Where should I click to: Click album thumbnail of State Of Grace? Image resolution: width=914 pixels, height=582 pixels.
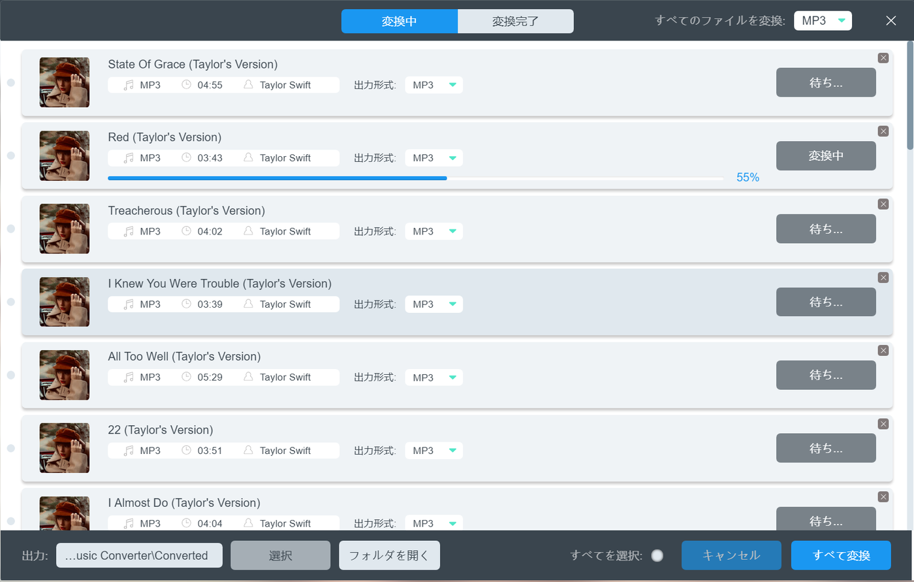(65, 82)
